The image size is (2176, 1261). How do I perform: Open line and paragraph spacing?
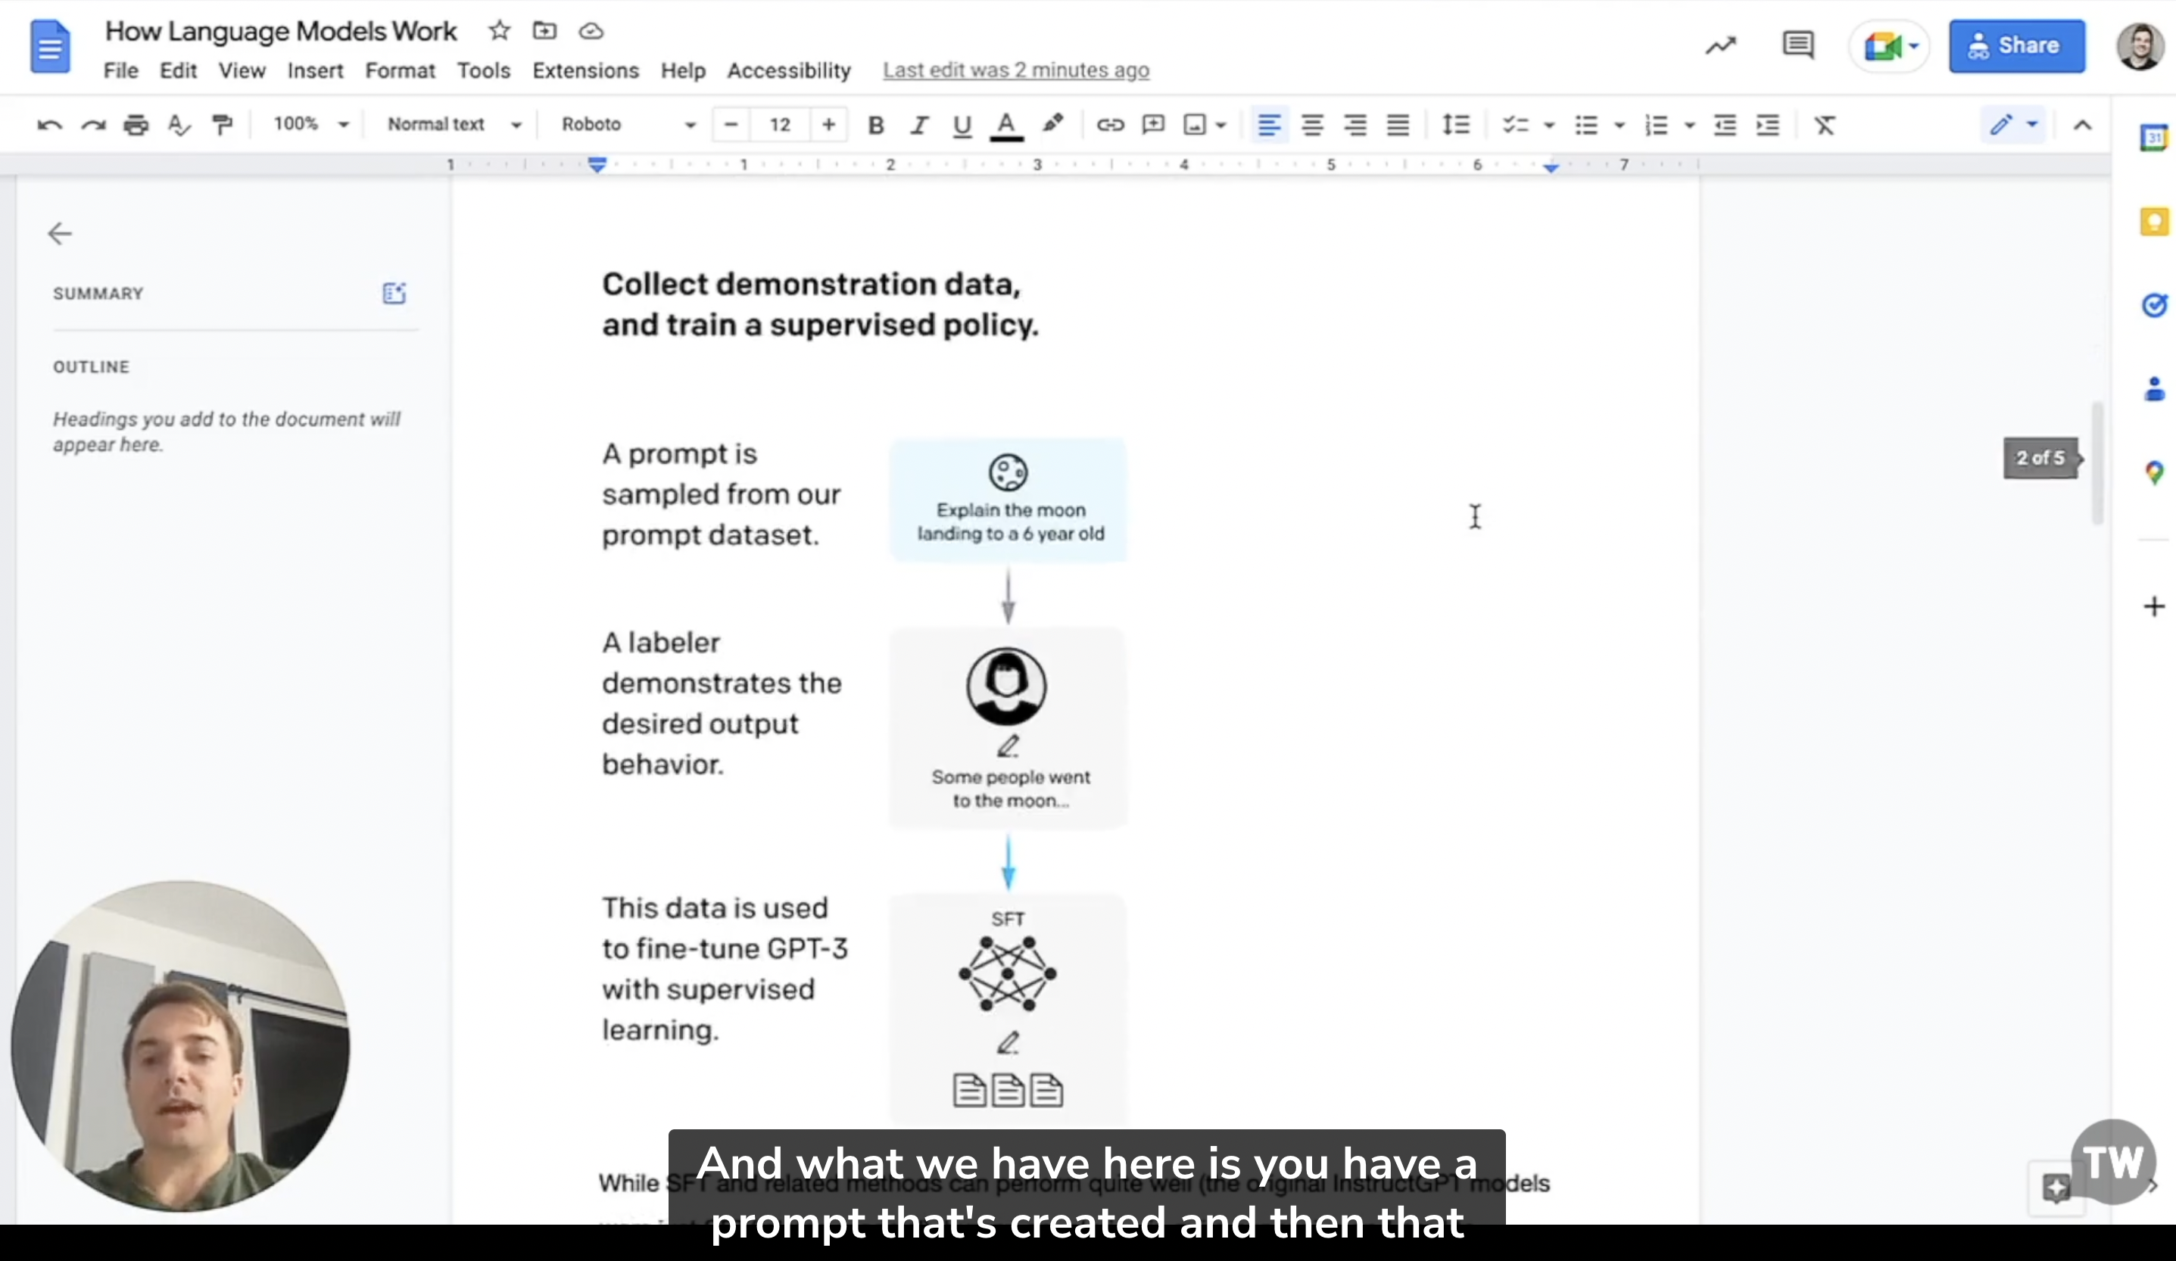click(1456, 125)
